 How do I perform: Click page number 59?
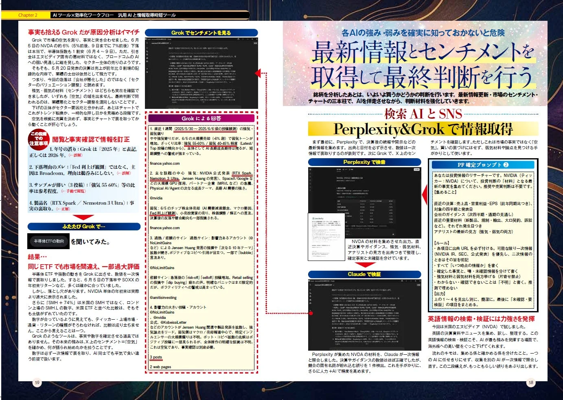[x=37, y=382]
